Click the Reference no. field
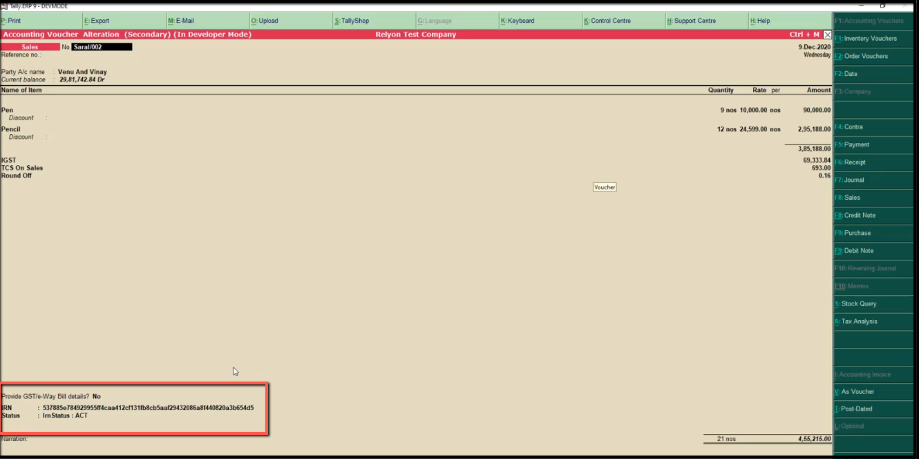This screenshot has width=919, height=459. (x=21, y=55)
